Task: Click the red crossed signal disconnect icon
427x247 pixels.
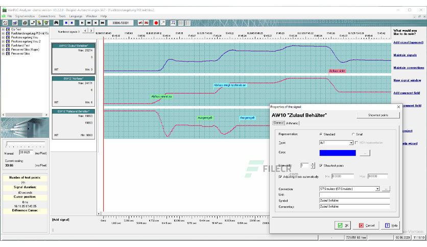Action: coord(147,23)
